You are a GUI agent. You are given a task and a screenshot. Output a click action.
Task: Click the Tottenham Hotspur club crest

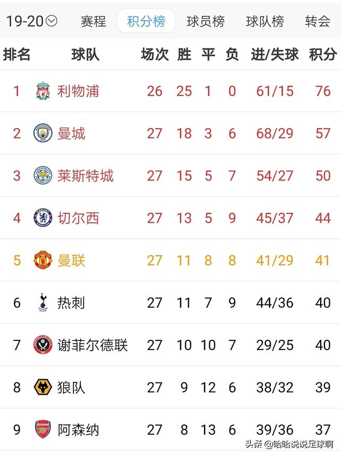(43, 302)
